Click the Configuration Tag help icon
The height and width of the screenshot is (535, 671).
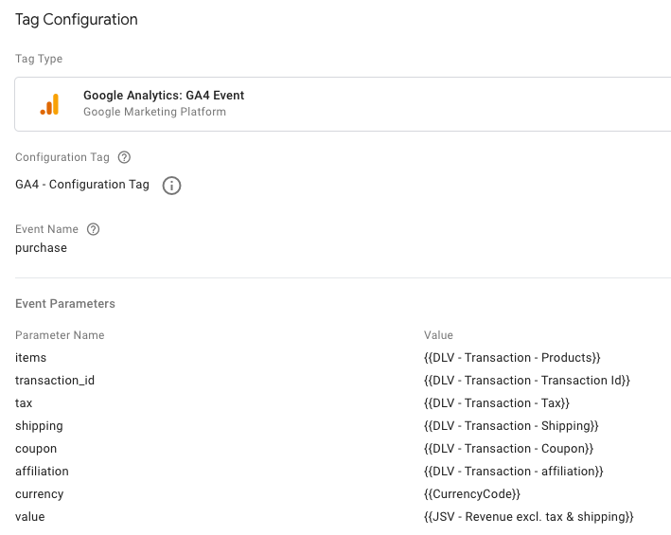pos(124,157)
